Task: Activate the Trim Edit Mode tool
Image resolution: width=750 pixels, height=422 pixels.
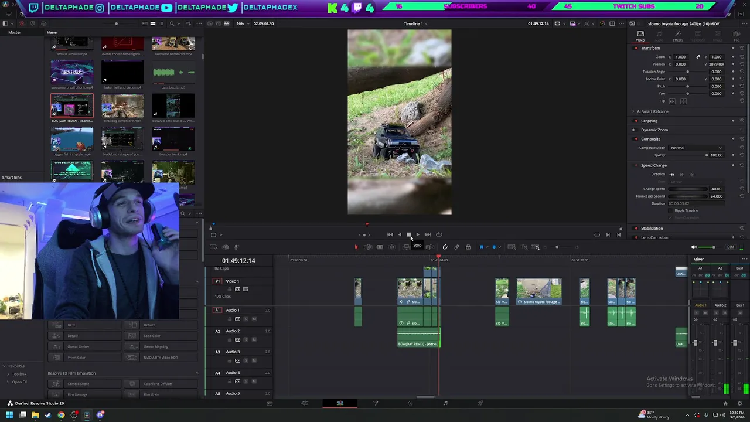Action: click(368, 247)
